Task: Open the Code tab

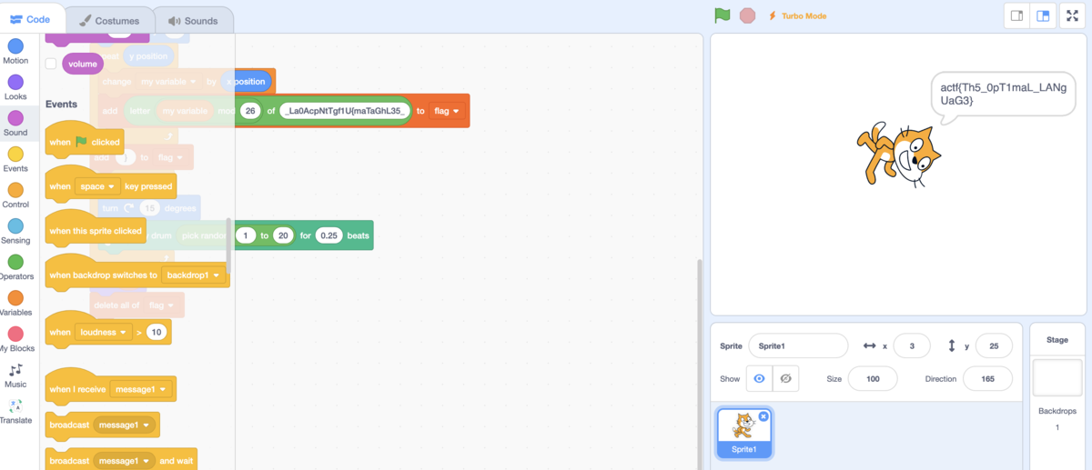Action: pyautogui.click(x=31, y=19)
